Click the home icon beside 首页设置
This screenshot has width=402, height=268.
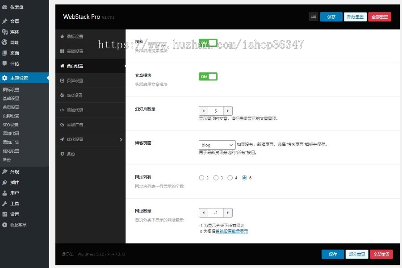tap(62, 66)
